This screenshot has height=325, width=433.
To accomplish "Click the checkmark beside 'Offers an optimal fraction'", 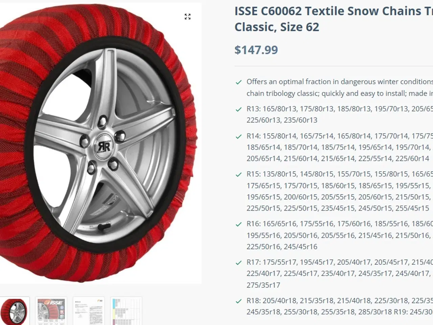I will click(x=239, y=82).
